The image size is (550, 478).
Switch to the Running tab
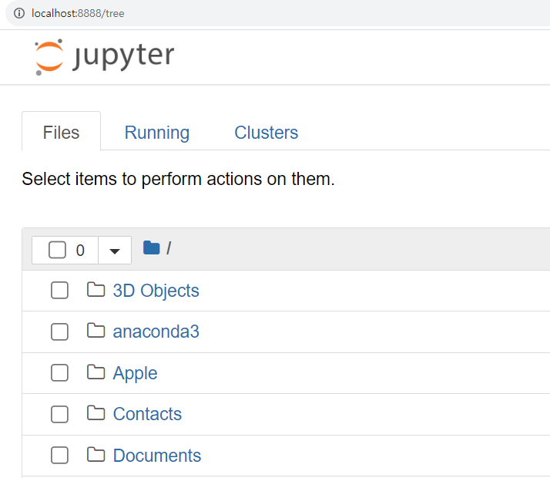(x=157, y=133)
